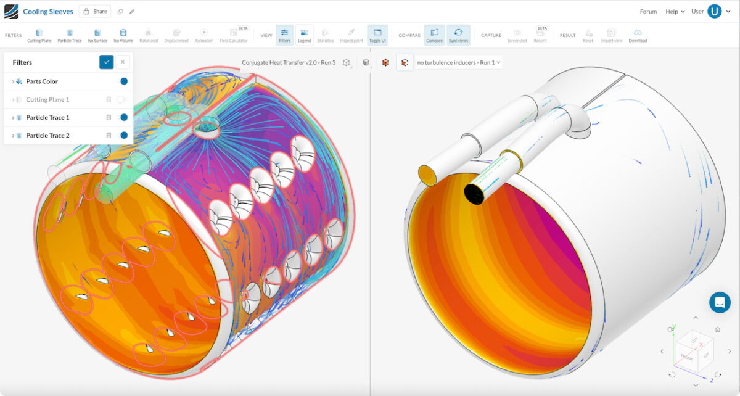This screenshot has height=396, width=740.
Task: Click the camera icon near orientation cube
Action: pyautogui.click(x=670, y=329)
